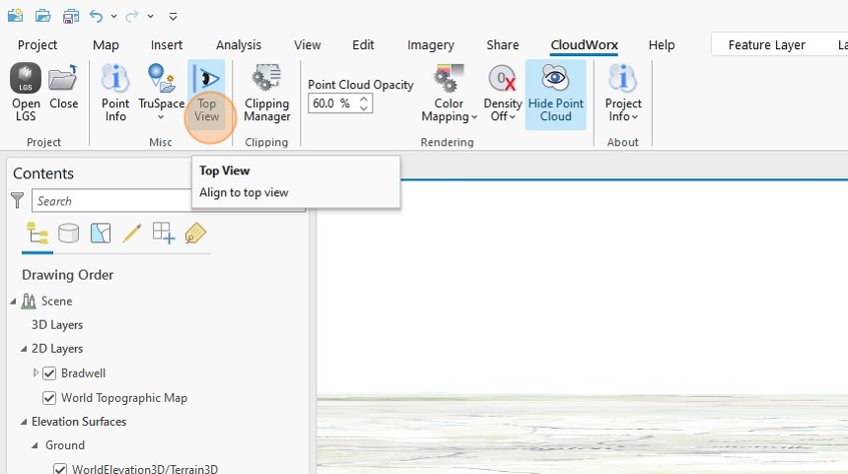Uncheck the Bradwell layer visibility checkbox

(x=49, y=373)
